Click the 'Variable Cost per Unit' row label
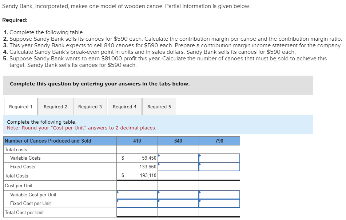The image size is (346, 220). [33, 195]
